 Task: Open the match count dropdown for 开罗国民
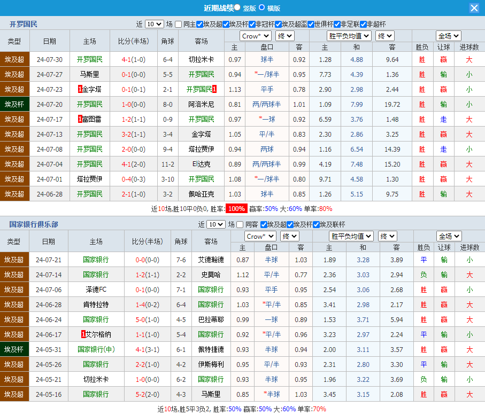pyautogui.click(x=154, y=24)
